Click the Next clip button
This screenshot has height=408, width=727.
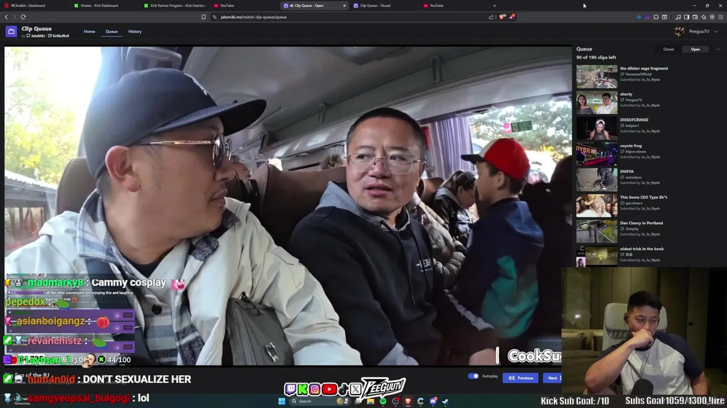(552, 378)
